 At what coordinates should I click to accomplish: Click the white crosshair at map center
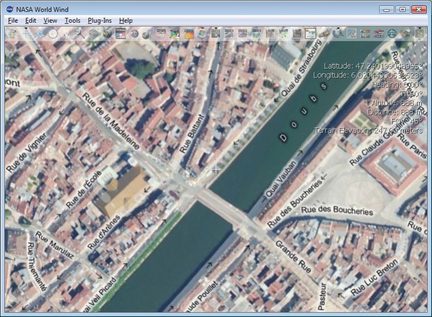[216, 170]
